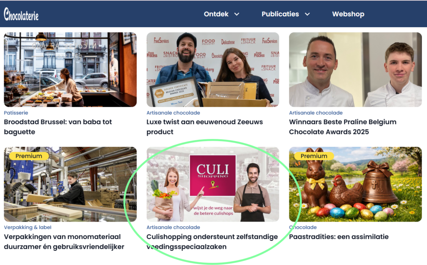Click the Patisserie category label
427x265 pixels.
tap(16, 113)
